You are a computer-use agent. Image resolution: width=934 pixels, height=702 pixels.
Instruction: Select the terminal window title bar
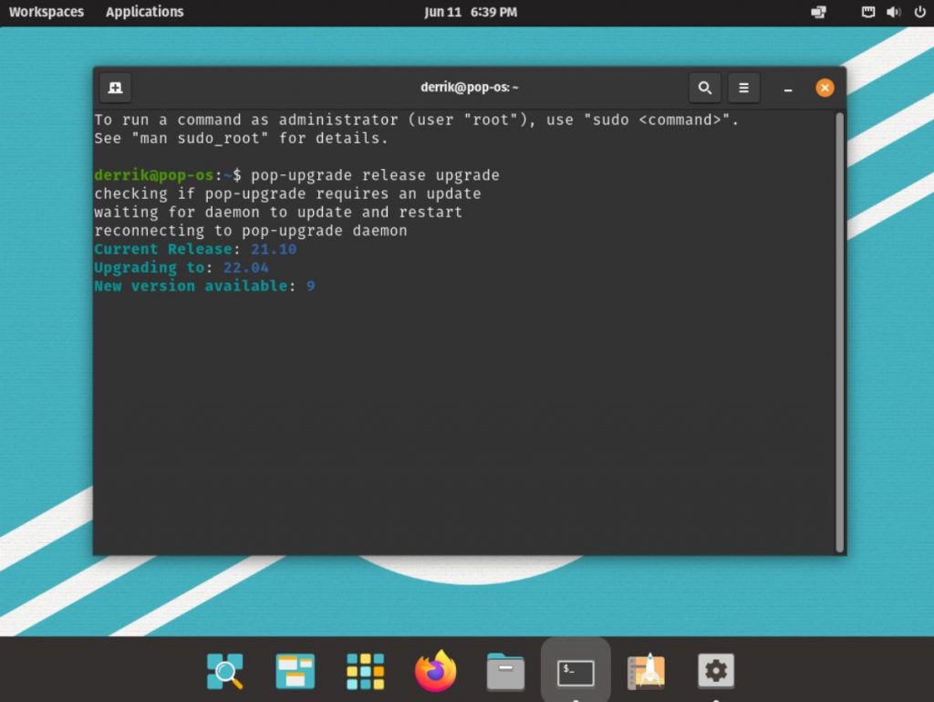pyautogui.click(x=470, y=88)
